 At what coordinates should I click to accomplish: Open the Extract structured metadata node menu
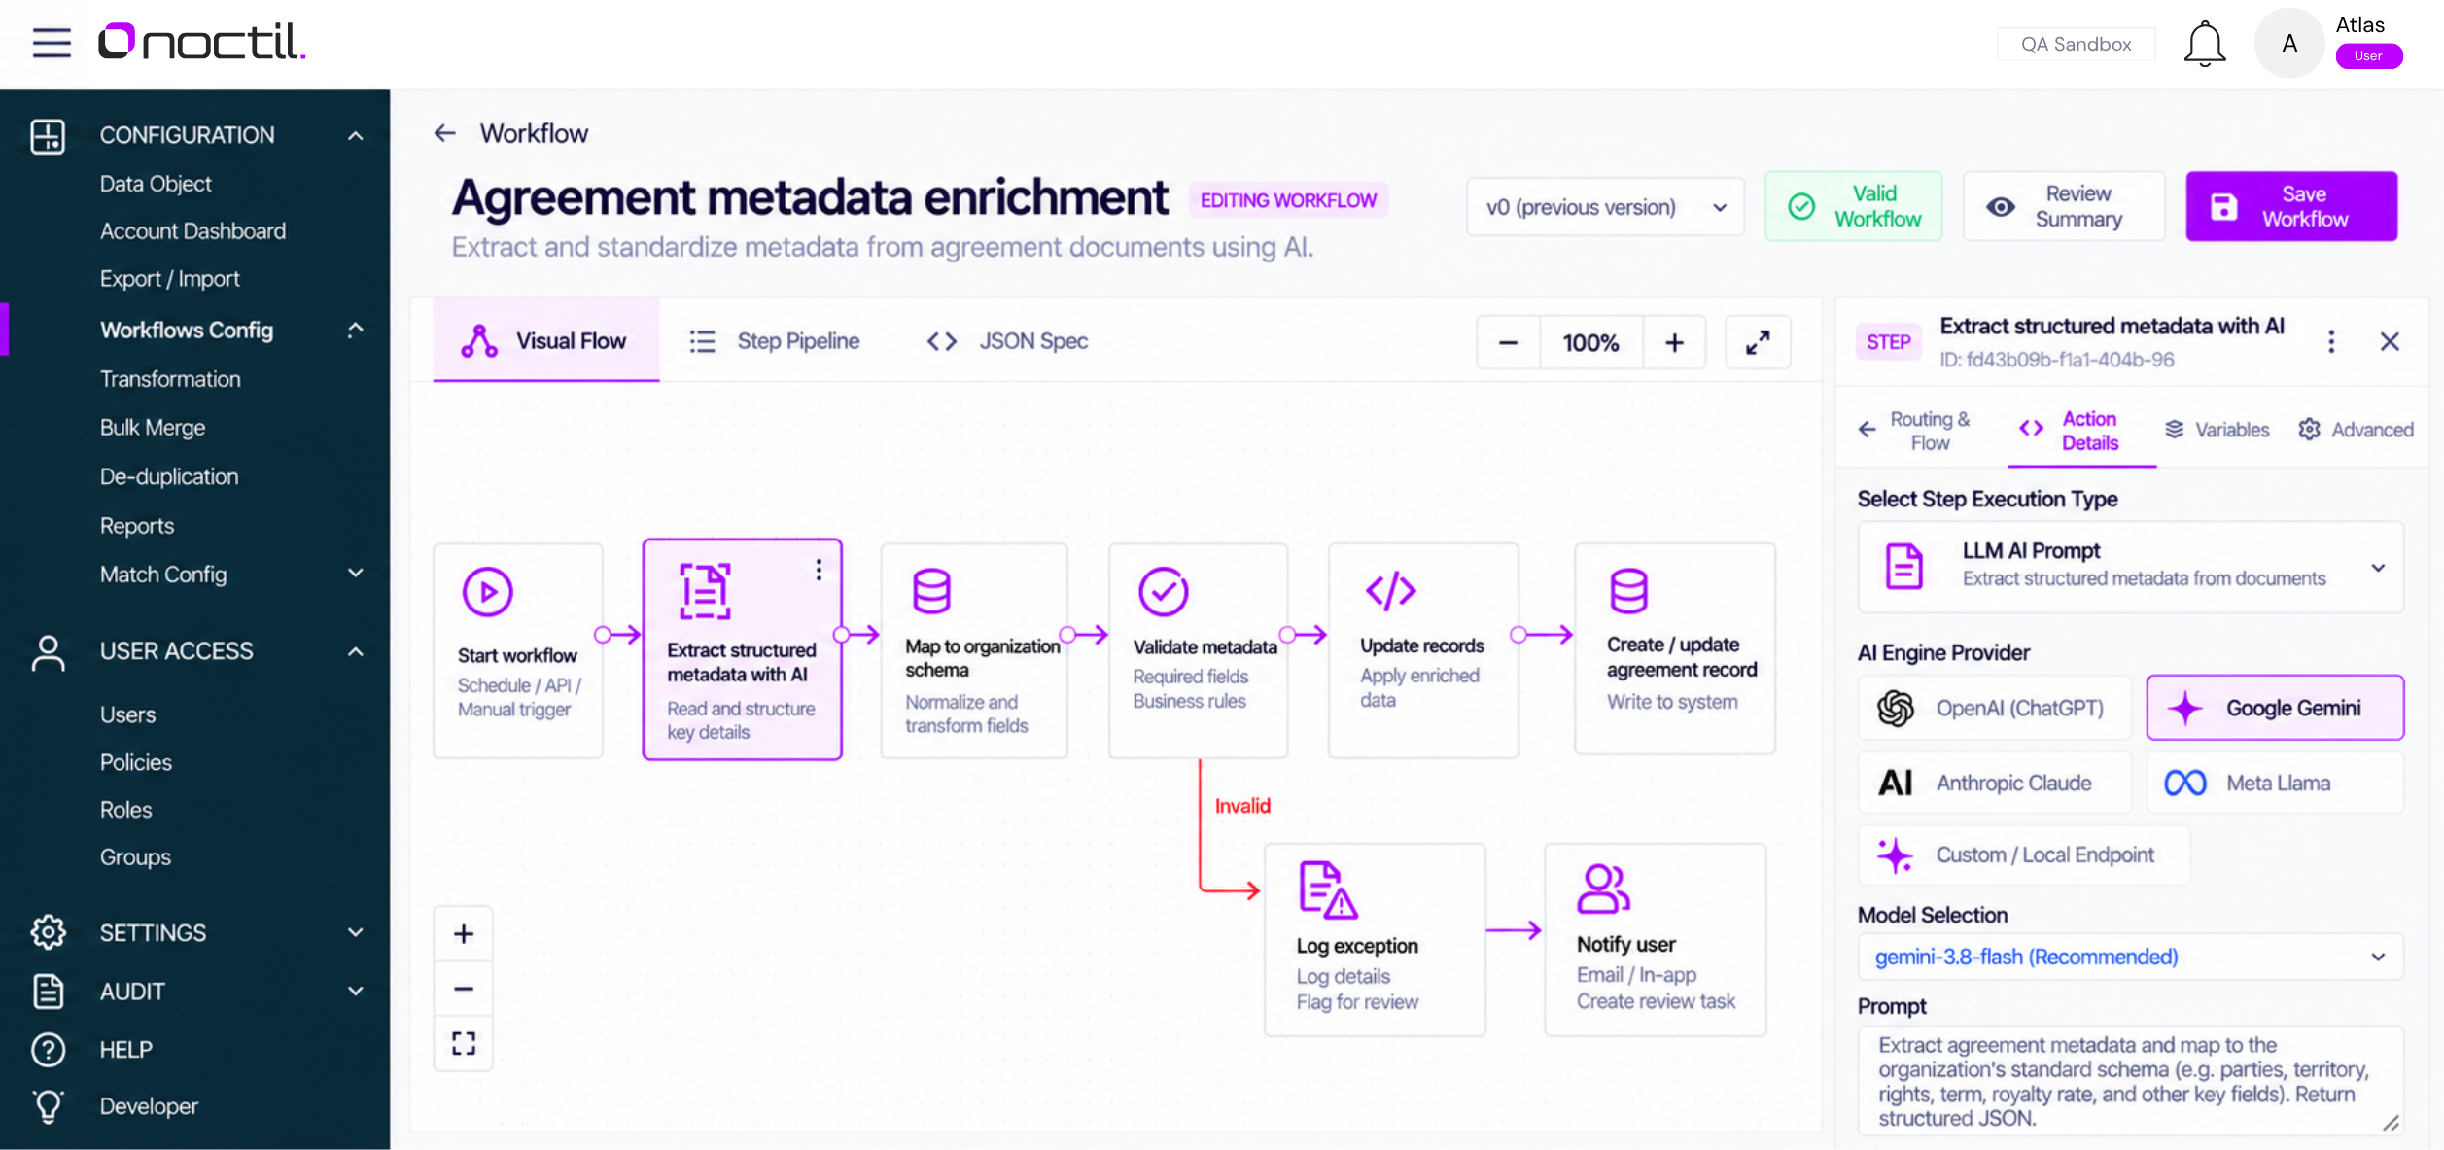click(819, 570)
